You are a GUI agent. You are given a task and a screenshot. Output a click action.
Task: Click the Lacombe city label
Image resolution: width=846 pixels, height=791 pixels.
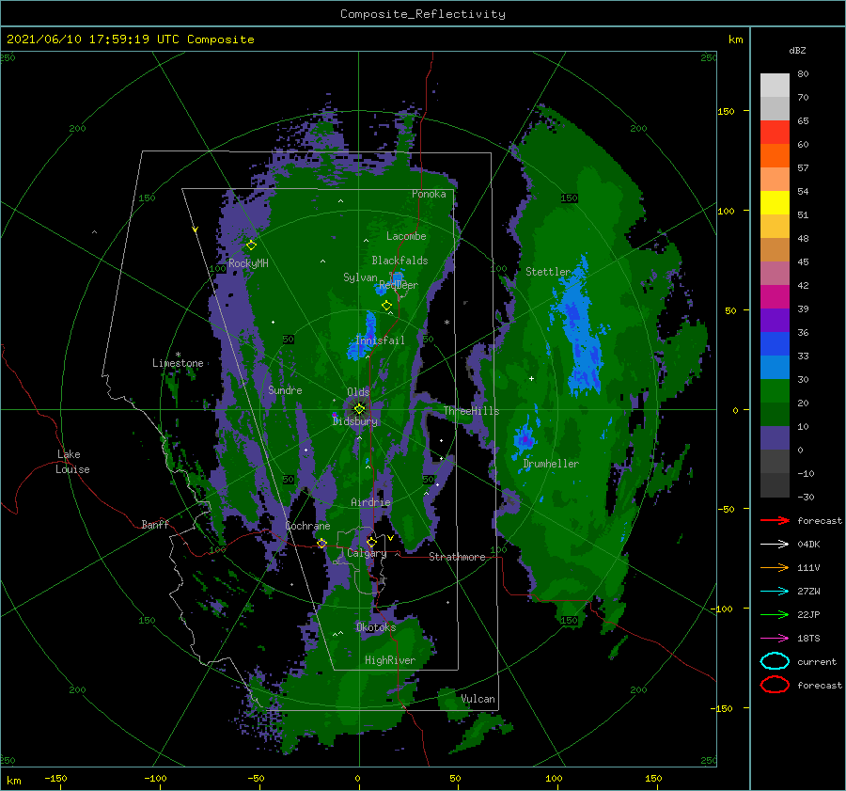406,236
